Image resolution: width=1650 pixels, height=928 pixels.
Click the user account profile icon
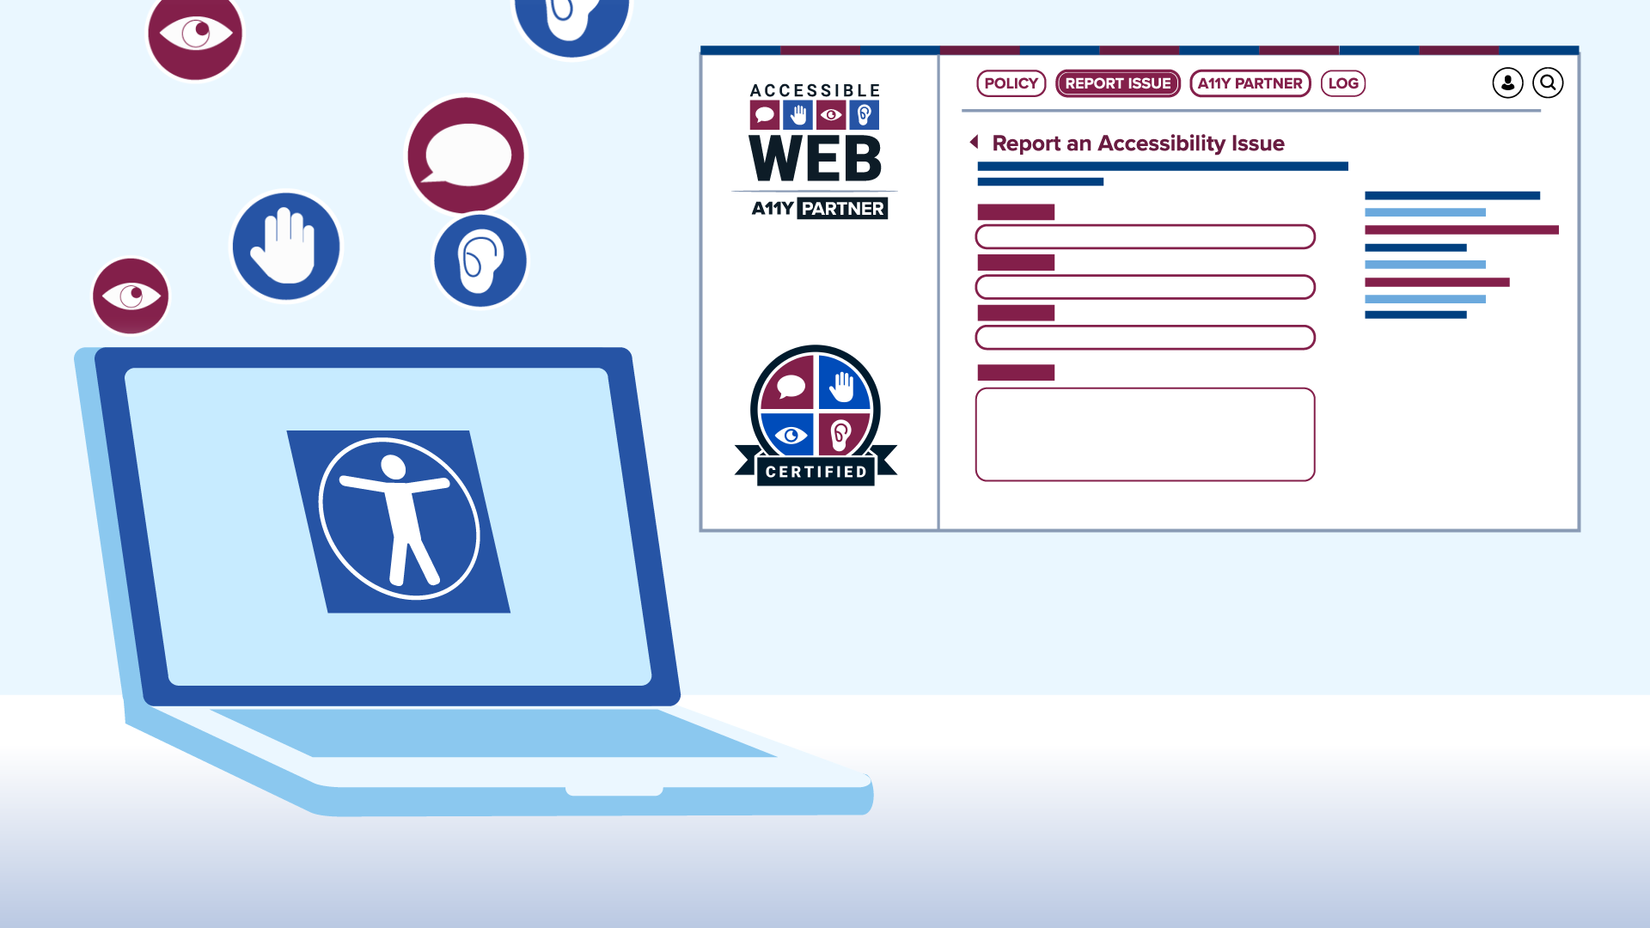(1507, 82)
